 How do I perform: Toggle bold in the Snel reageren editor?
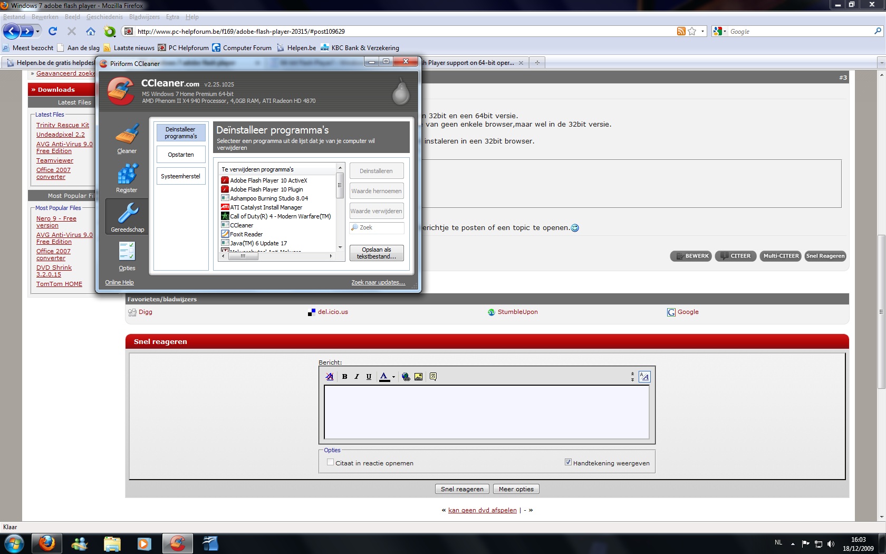click(x=344, y=377)
